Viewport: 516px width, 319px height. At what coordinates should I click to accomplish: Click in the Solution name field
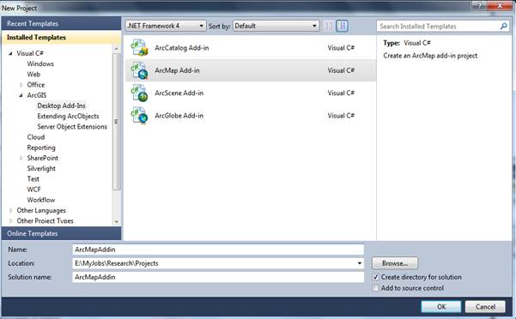click(218, 277)
